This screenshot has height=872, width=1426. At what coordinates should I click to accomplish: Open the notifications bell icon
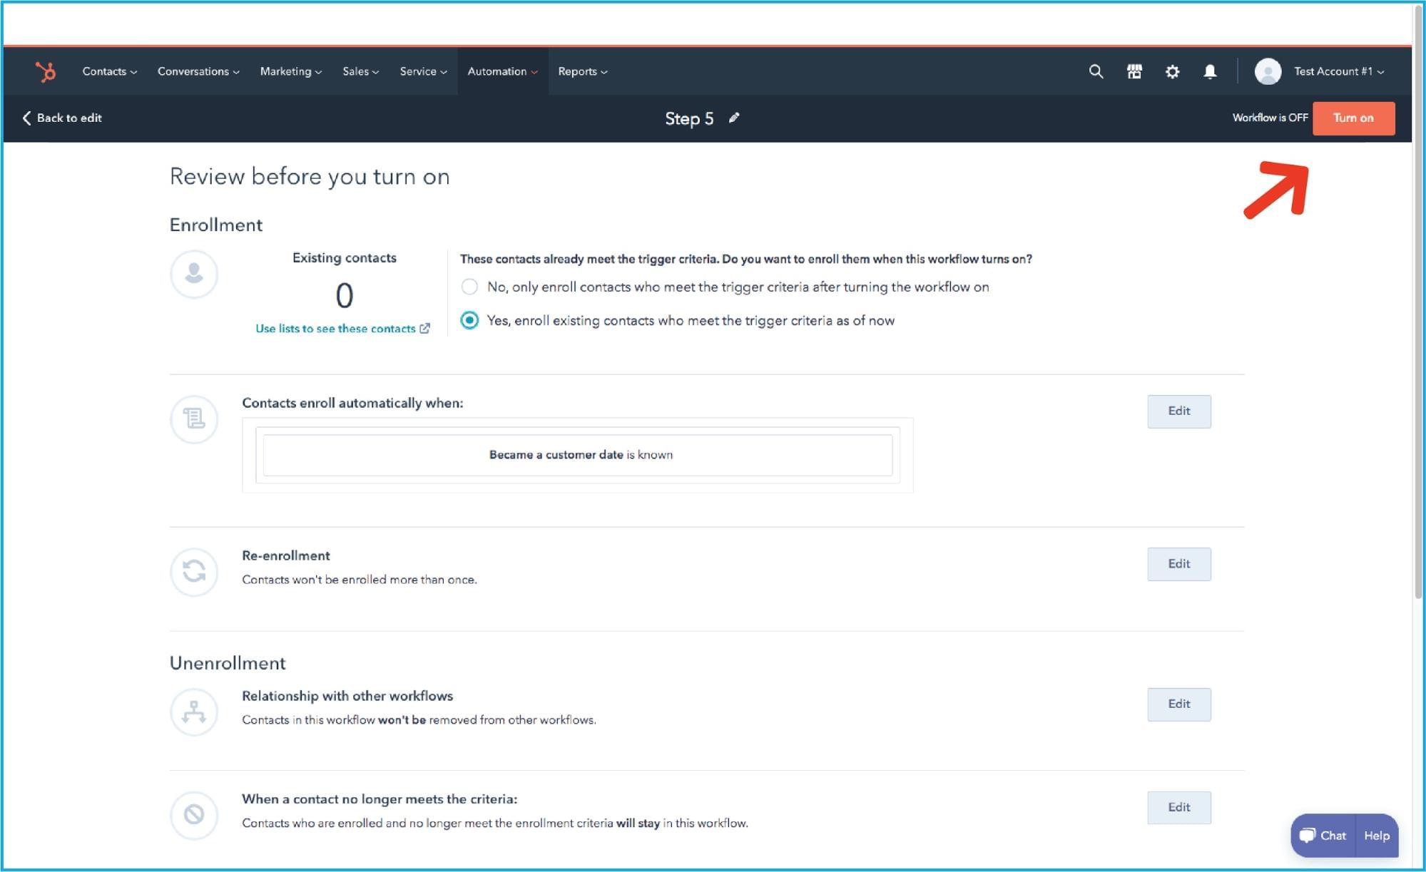coord(1210,71)
